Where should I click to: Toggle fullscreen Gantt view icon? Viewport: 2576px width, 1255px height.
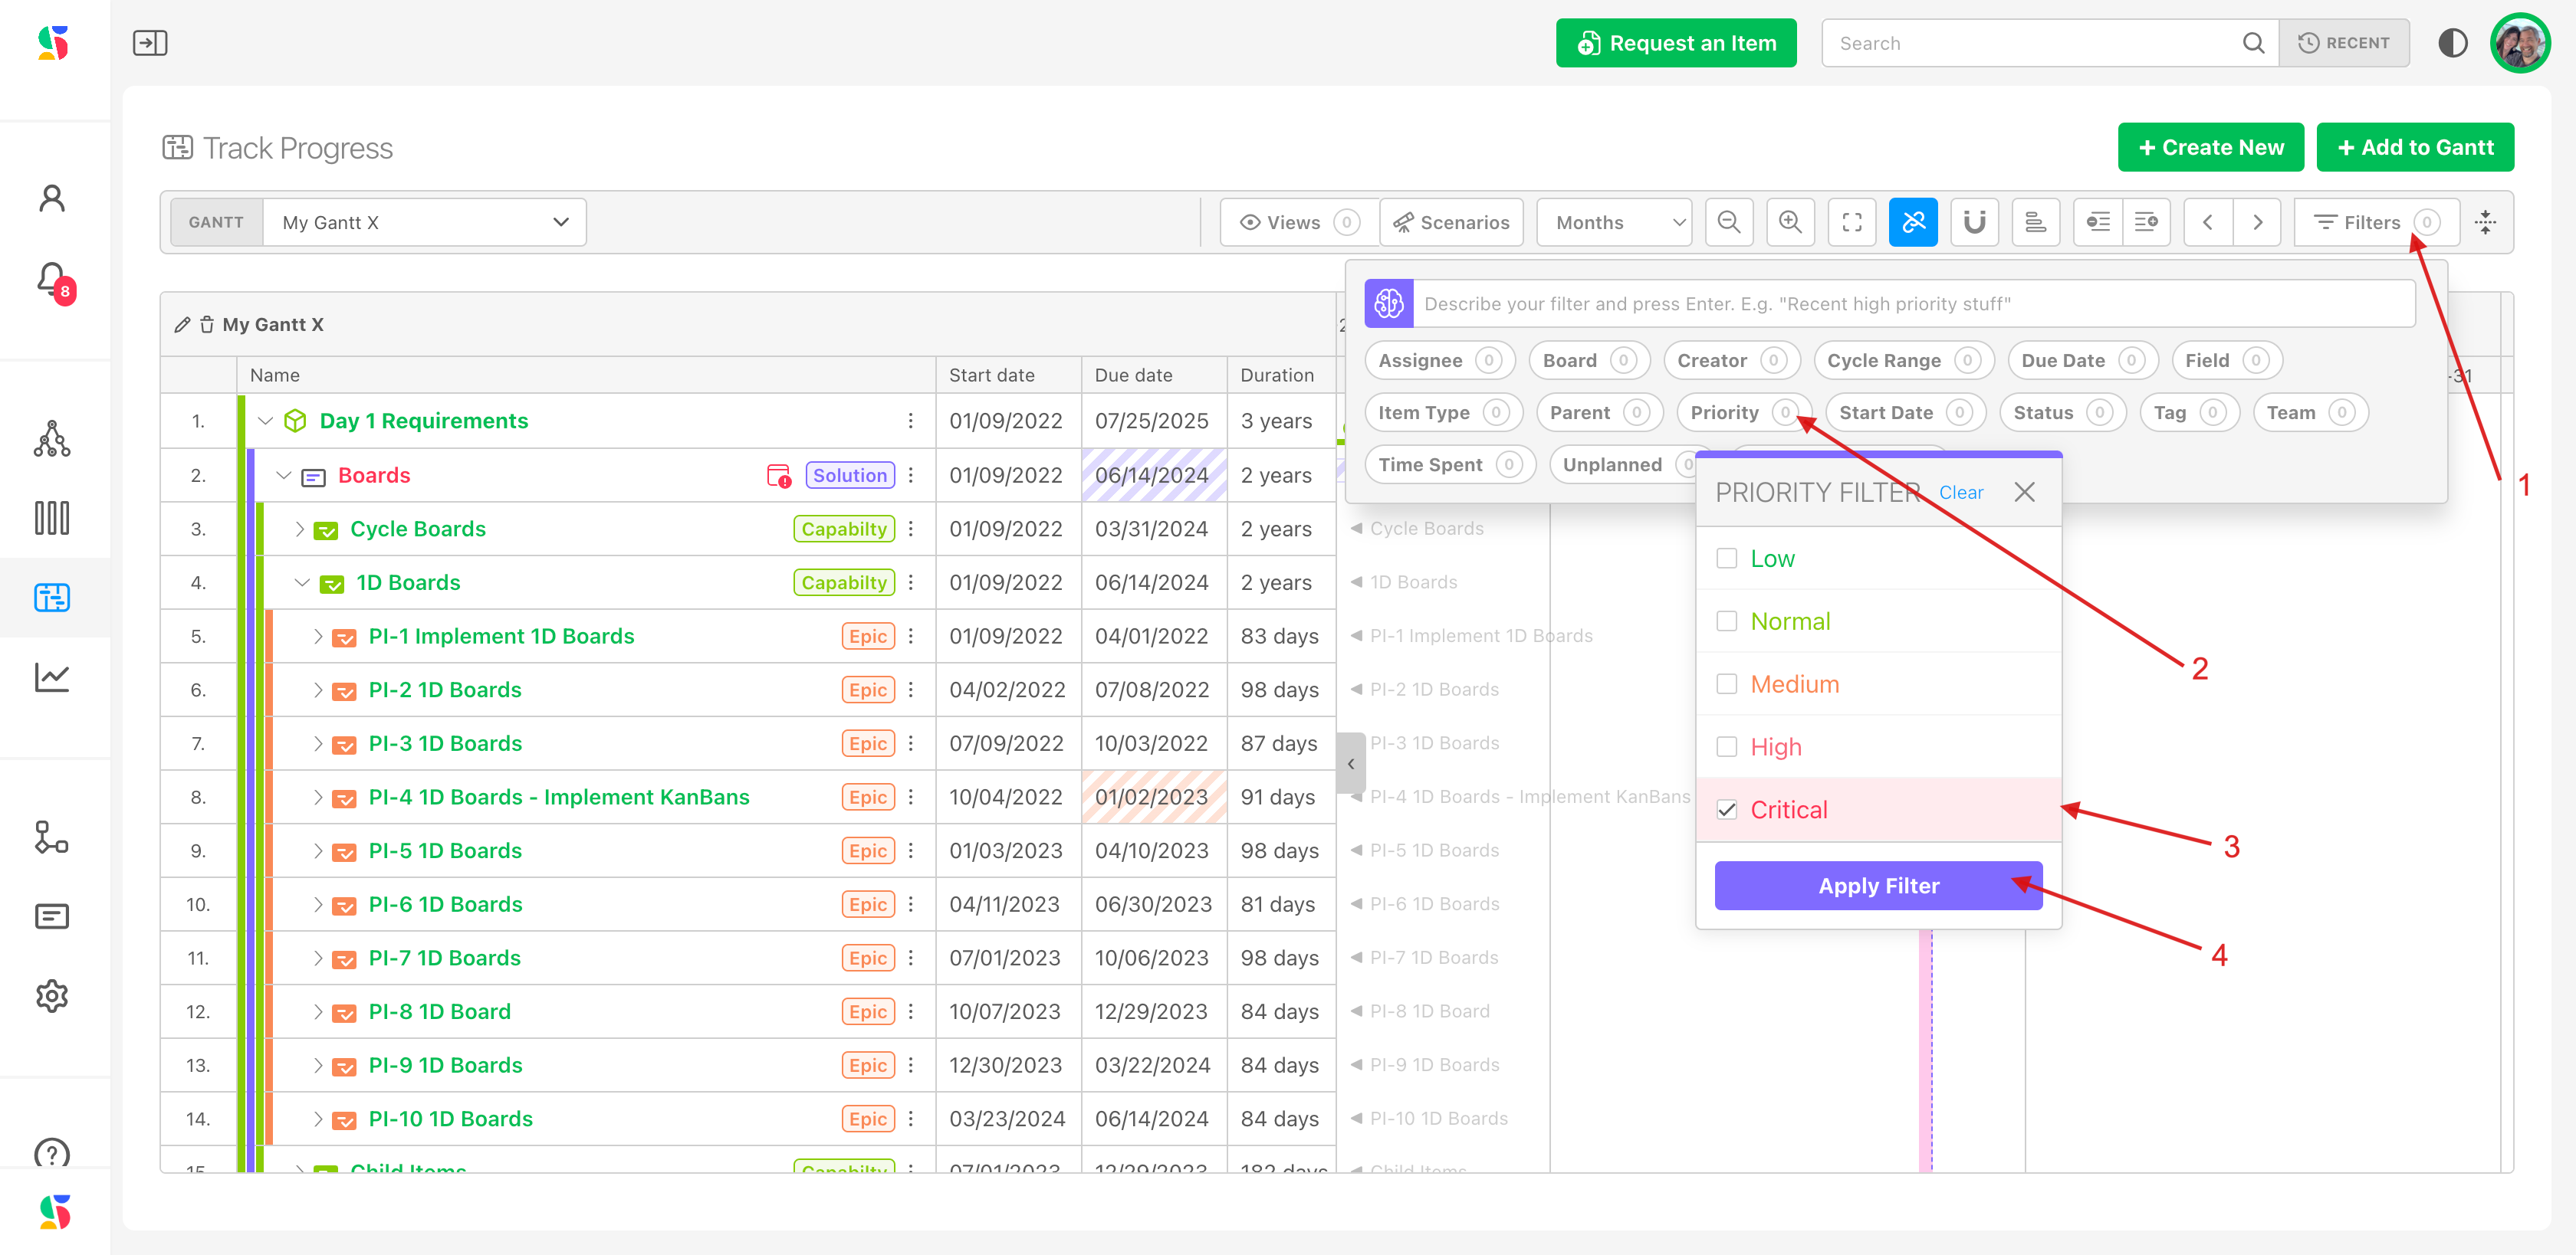(1851, 222)
